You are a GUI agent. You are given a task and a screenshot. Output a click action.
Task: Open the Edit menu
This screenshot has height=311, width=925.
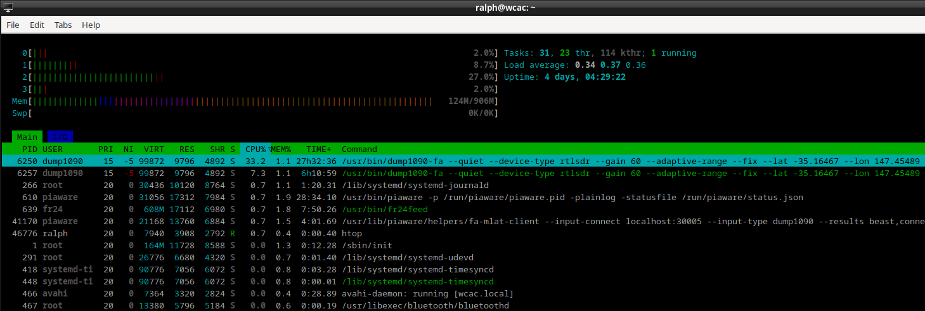click(x=37, y=25)
